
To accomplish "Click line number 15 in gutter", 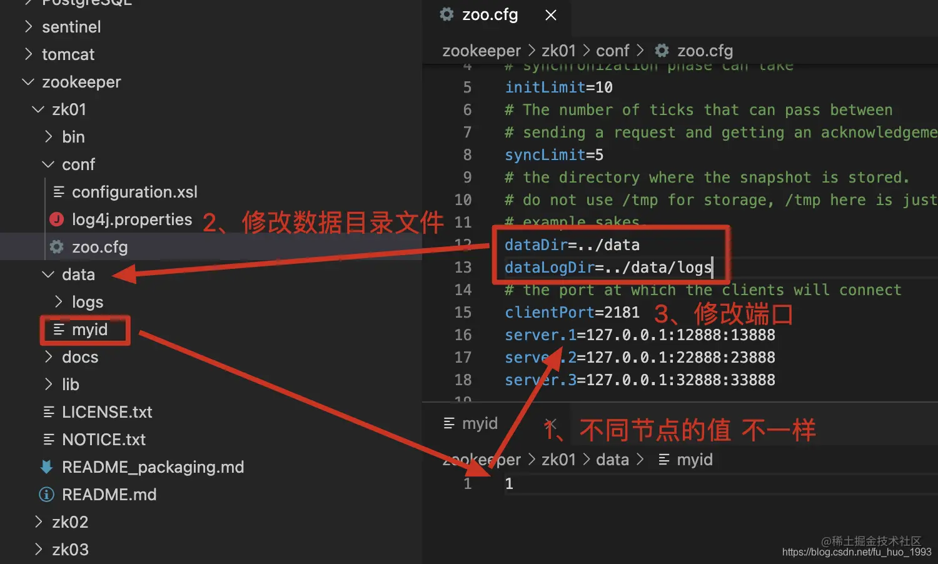I will (463, 313).
